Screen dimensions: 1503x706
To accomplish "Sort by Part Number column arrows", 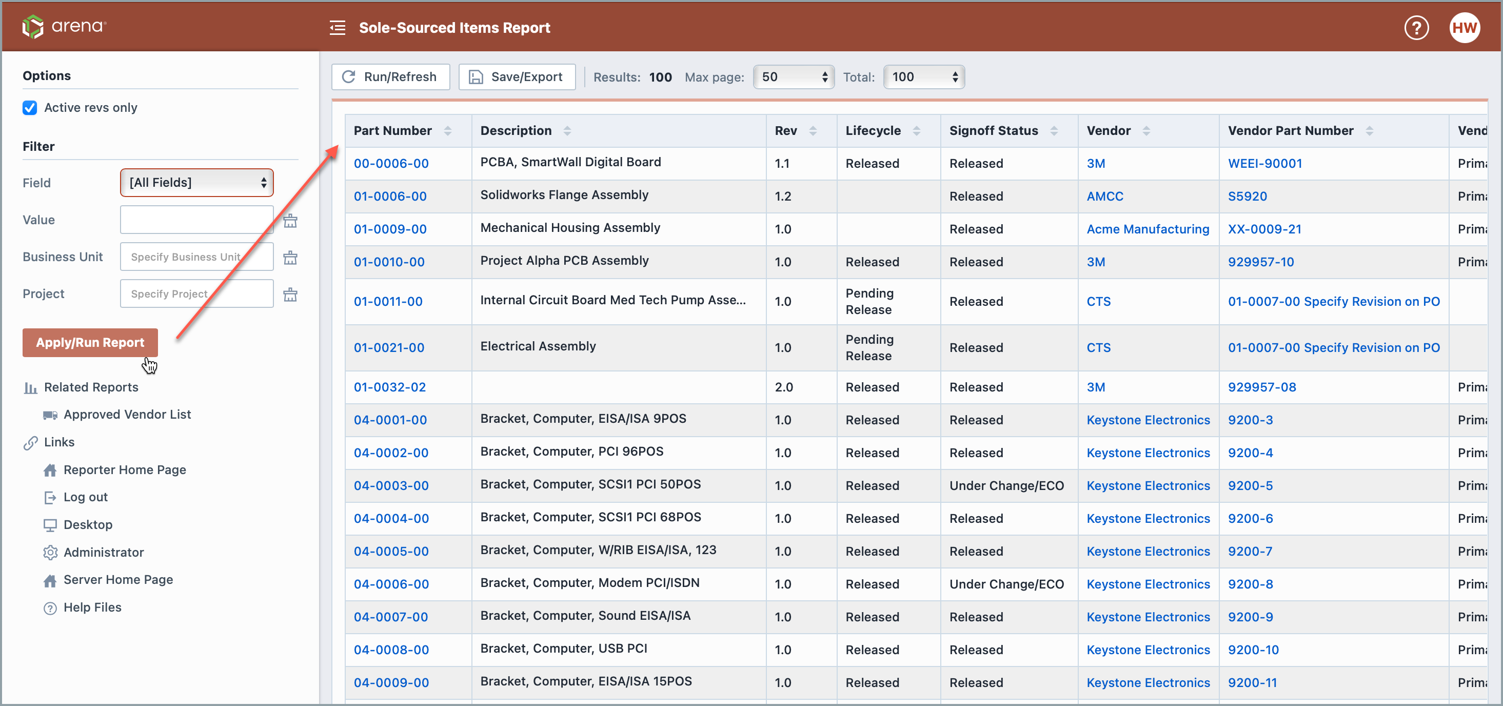I will pyautogui.click(x=447, y=131).
